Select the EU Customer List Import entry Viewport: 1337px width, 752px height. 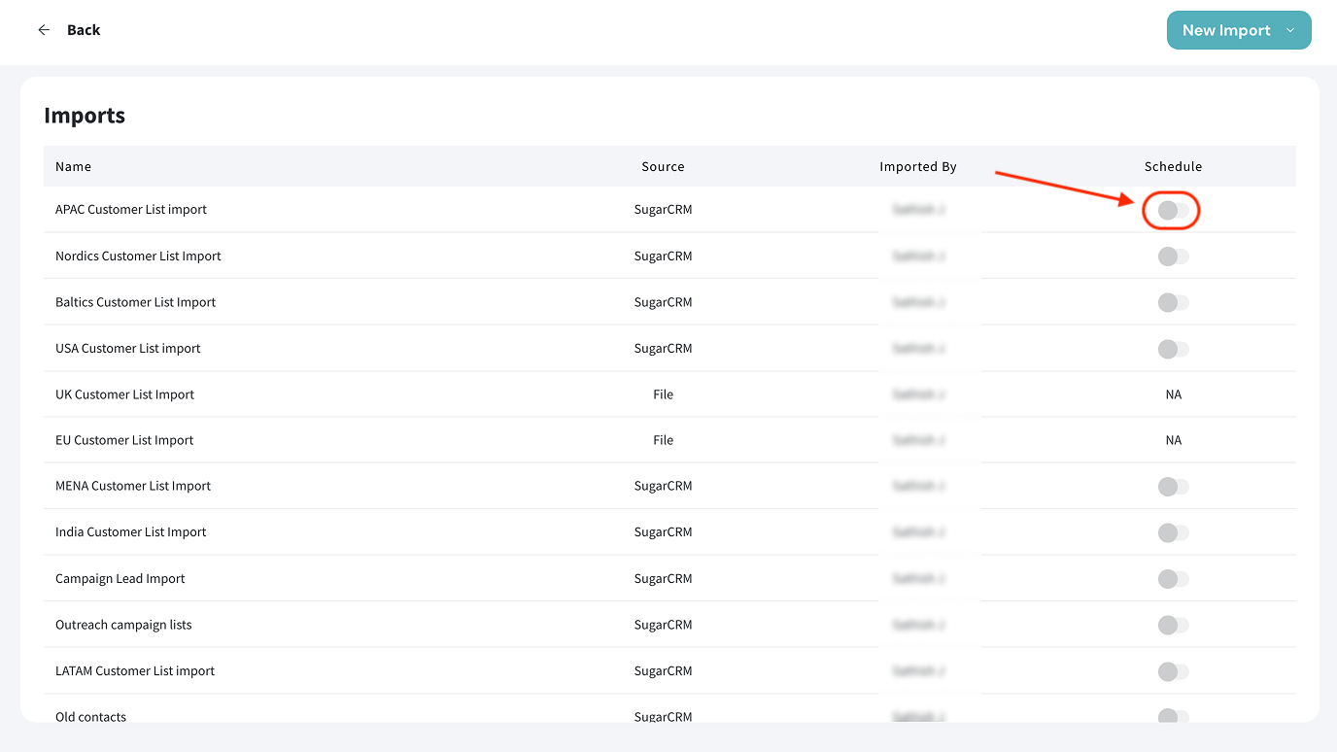(124, 440)
